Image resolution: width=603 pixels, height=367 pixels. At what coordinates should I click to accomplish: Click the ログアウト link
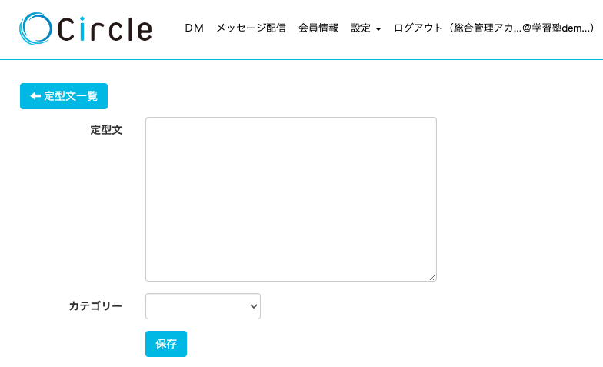pyautogui.click(x=418, y=28)
